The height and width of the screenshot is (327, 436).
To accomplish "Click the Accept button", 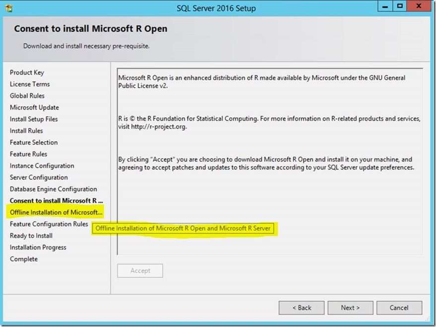I will (x=140, y=271).
